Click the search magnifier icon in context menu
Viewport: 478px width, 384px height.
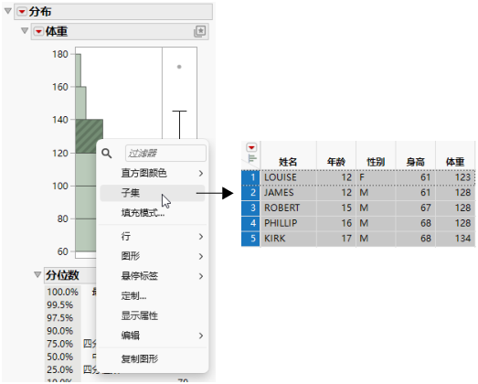[106, 153]
